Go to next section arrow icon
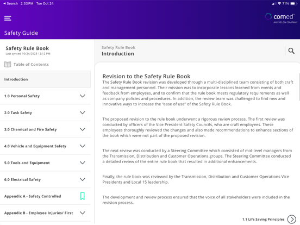Viewport: 300px width, 225px height. pyautogui.click(x=292, y=219)
